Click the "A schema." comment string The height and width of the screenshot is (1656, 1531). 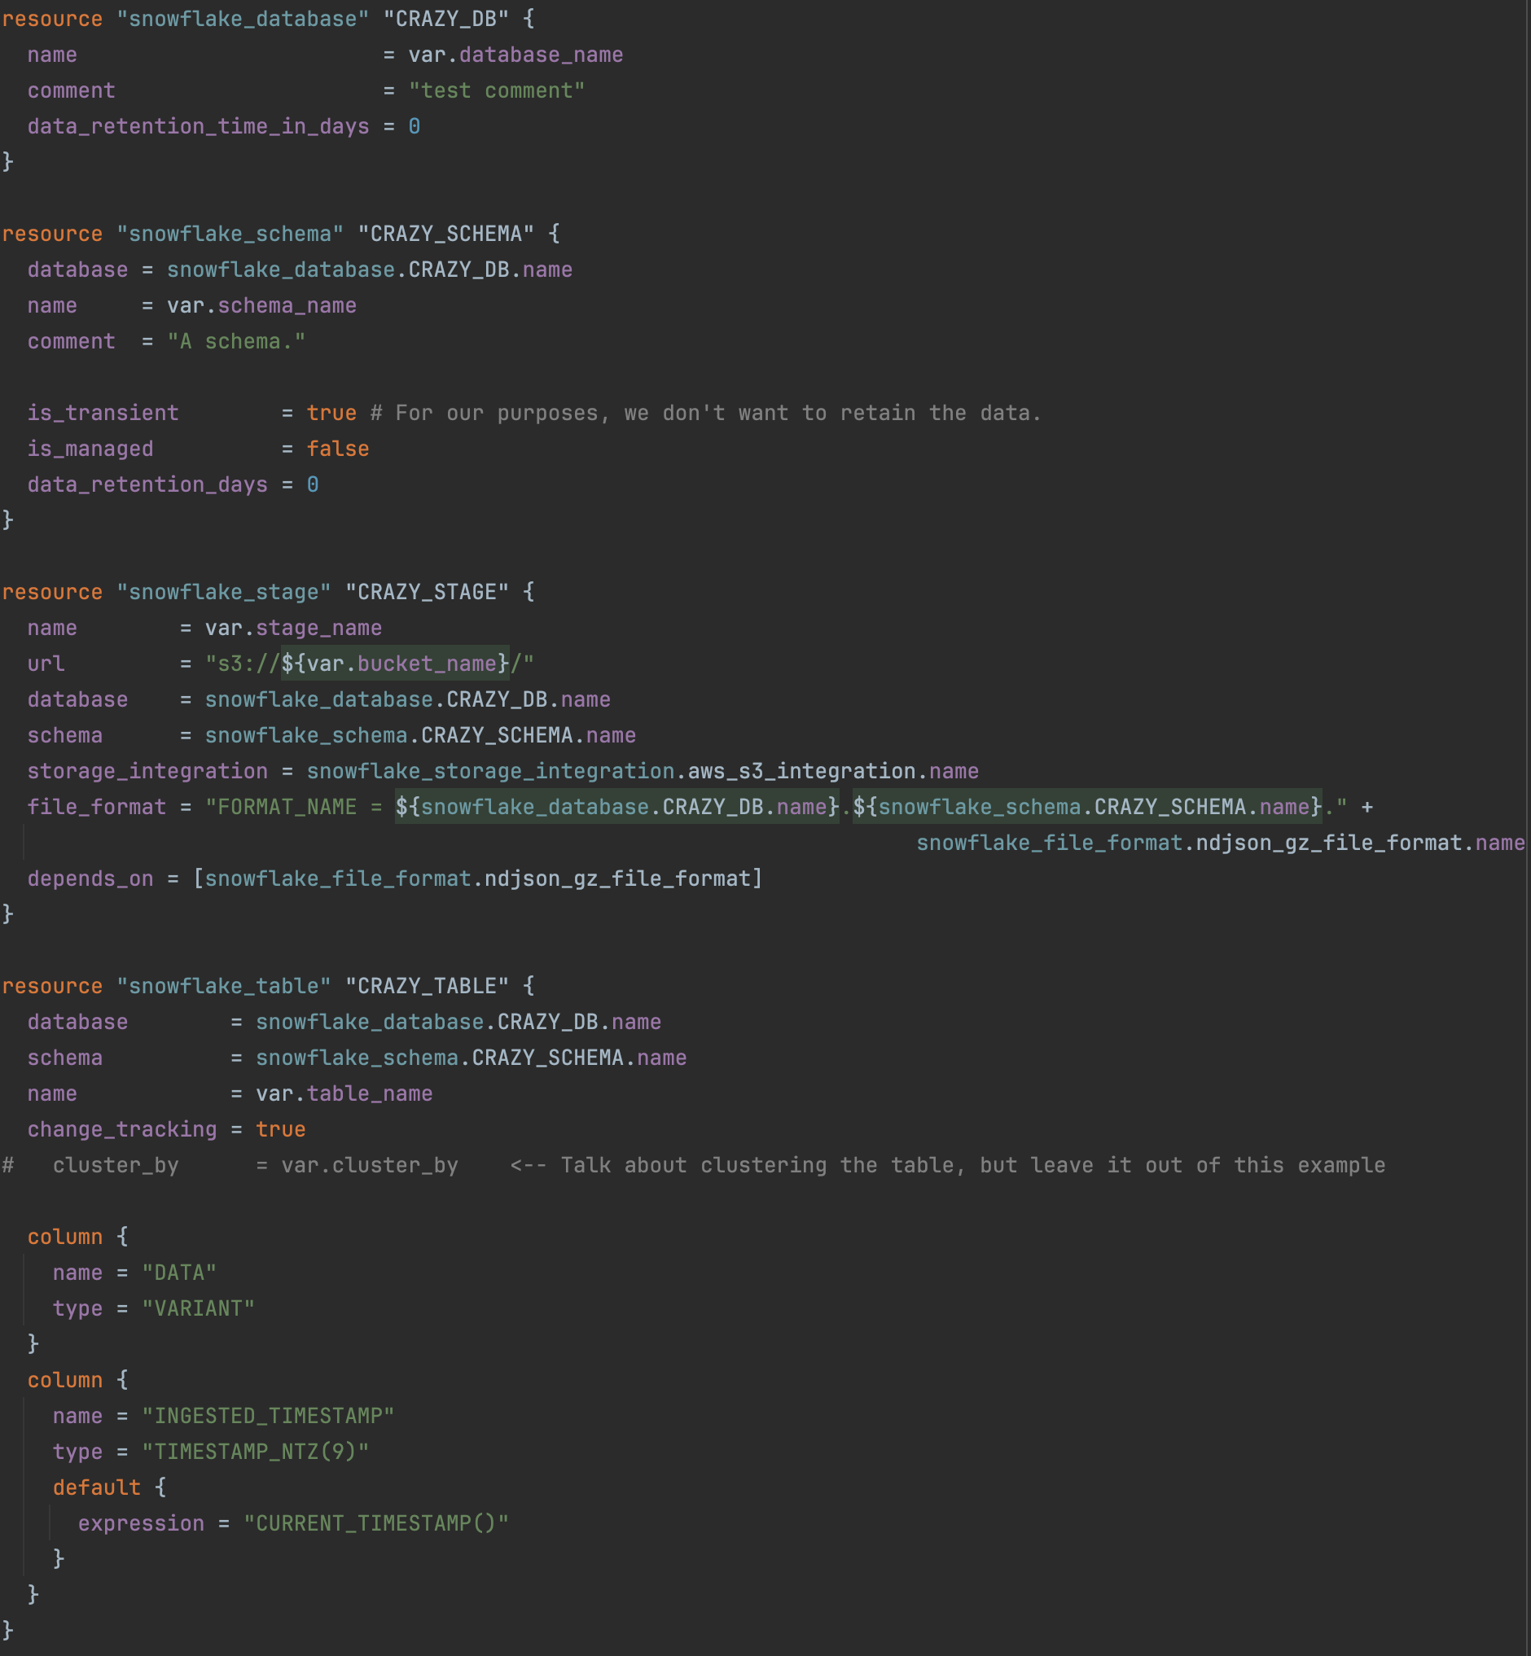click(x=236, y=341)
